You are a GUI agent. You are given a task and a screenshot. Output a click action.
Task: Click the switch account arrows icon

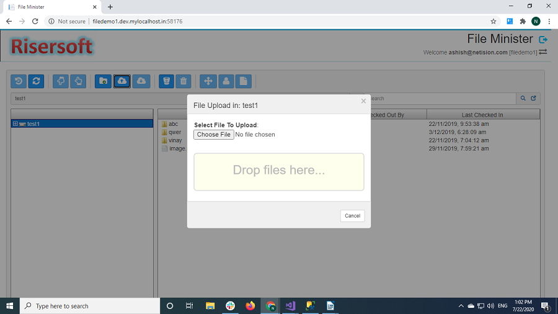(543, 52)
